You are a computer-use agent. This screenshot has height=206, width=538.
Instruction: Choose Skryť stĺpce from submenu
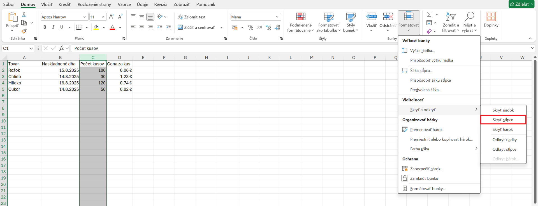coord(503,120)
